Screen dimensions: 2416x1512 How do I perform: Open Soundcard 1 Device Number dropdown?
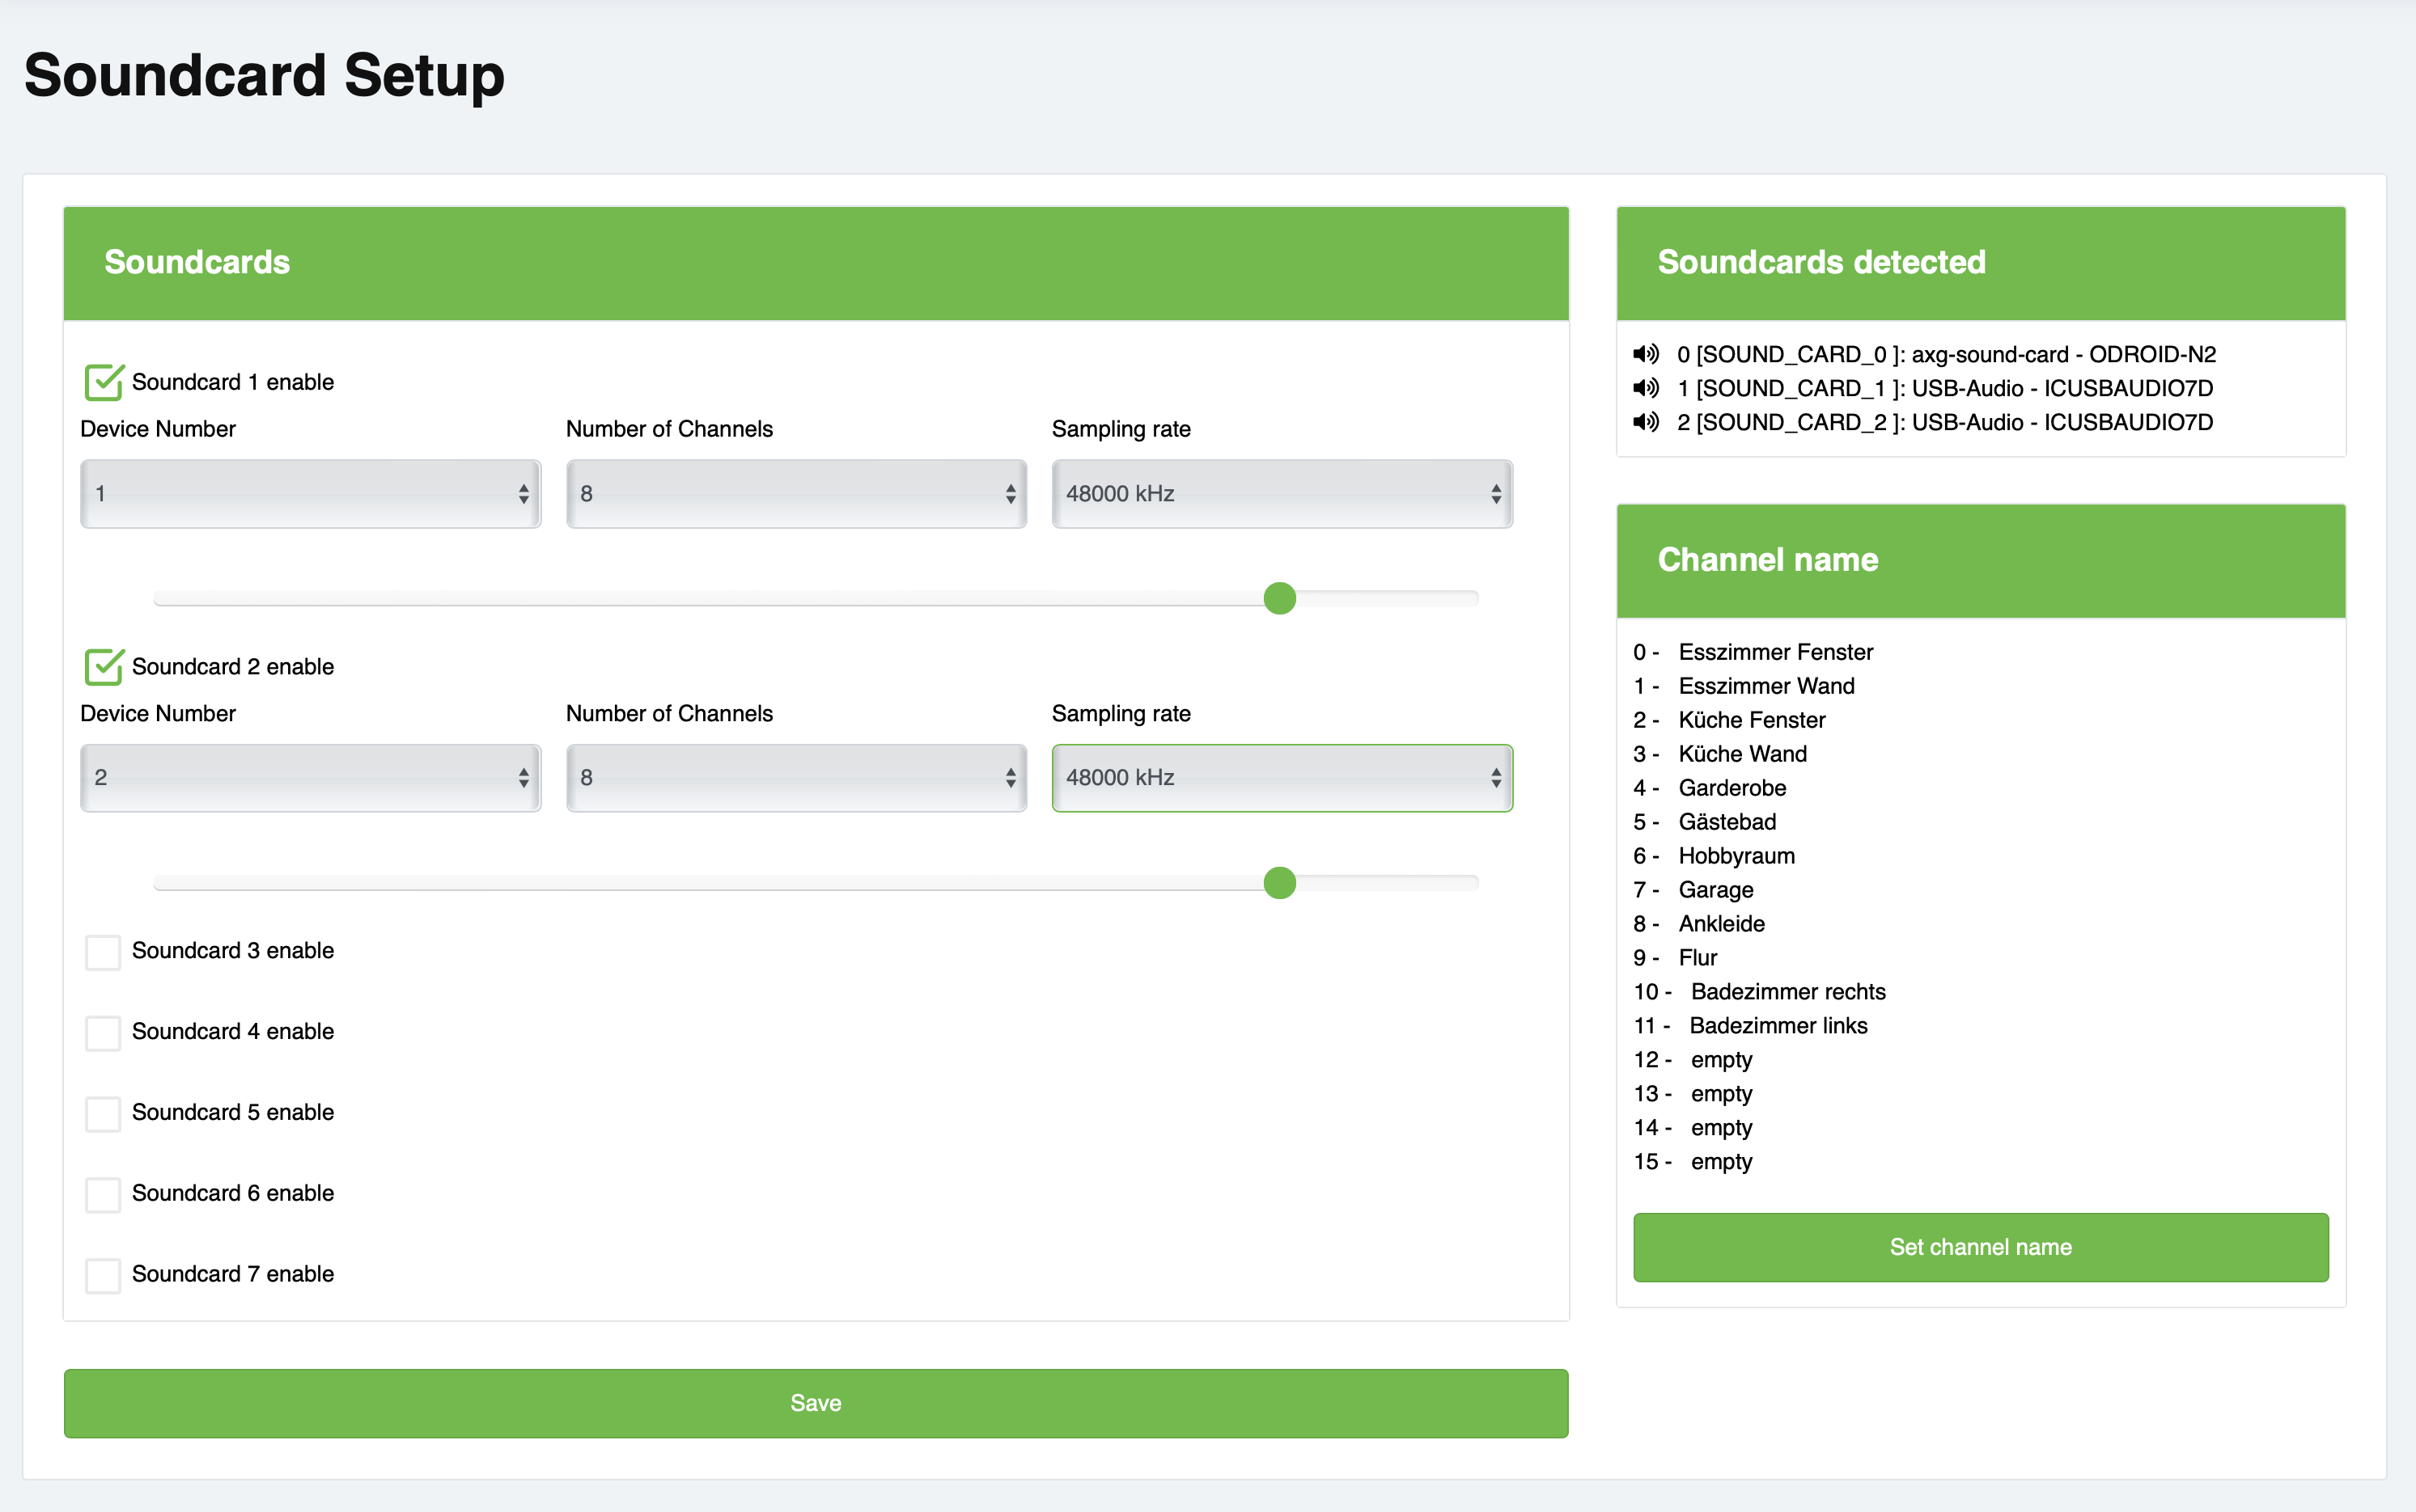(310, 494)
